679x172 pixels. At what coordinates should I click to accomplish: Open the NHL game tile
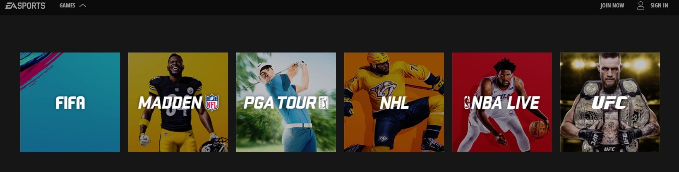[394, 102]
